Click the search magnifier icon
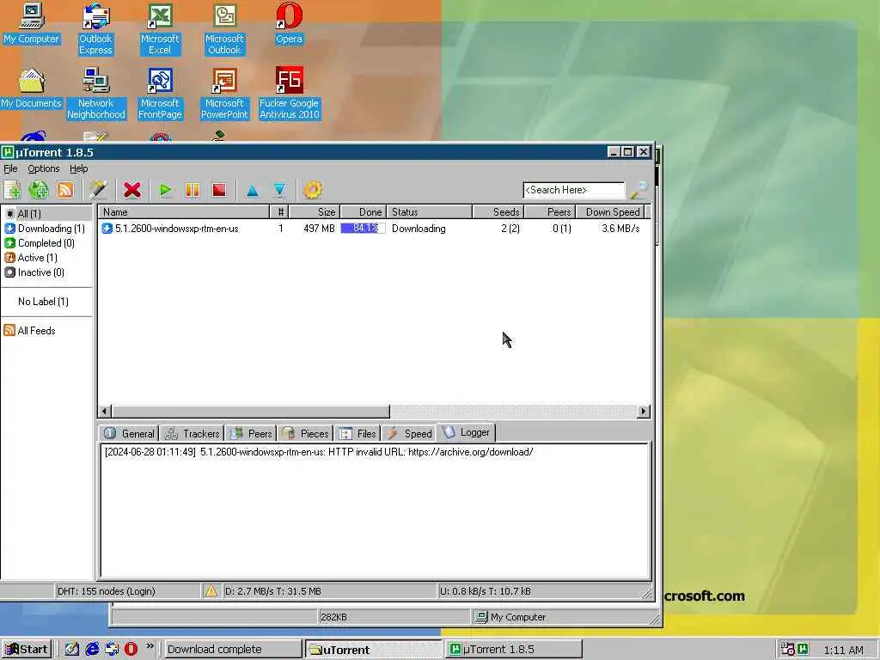This screenshot has width=880, height=660. [x=639, y=190]
